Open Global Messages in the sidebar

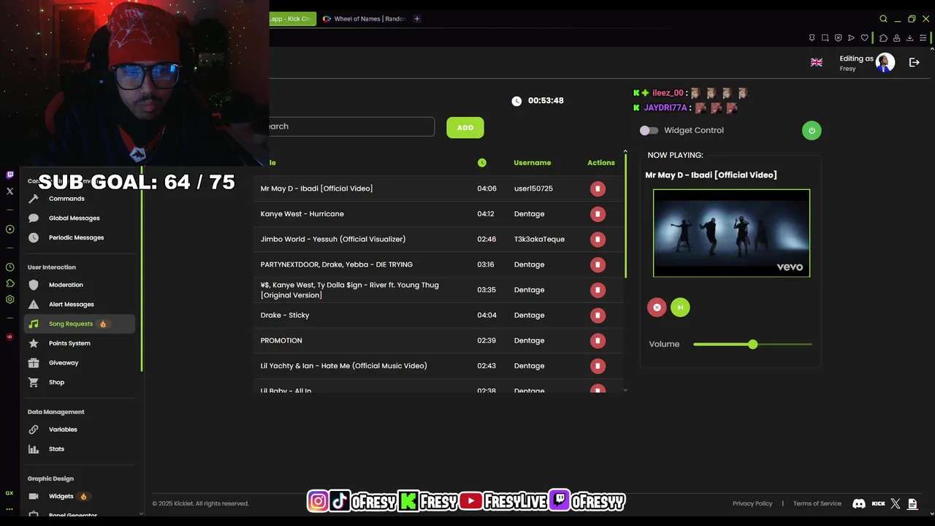[x=74, y=218]
